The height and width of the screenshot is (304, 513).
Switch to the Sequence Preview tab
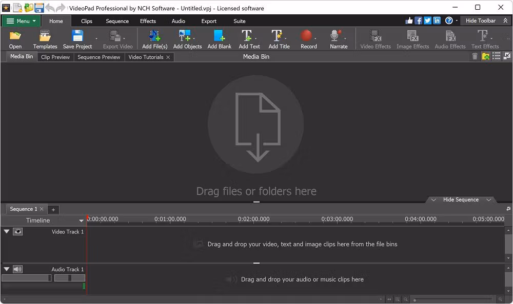pyautogui.click(x=99, y=57)
